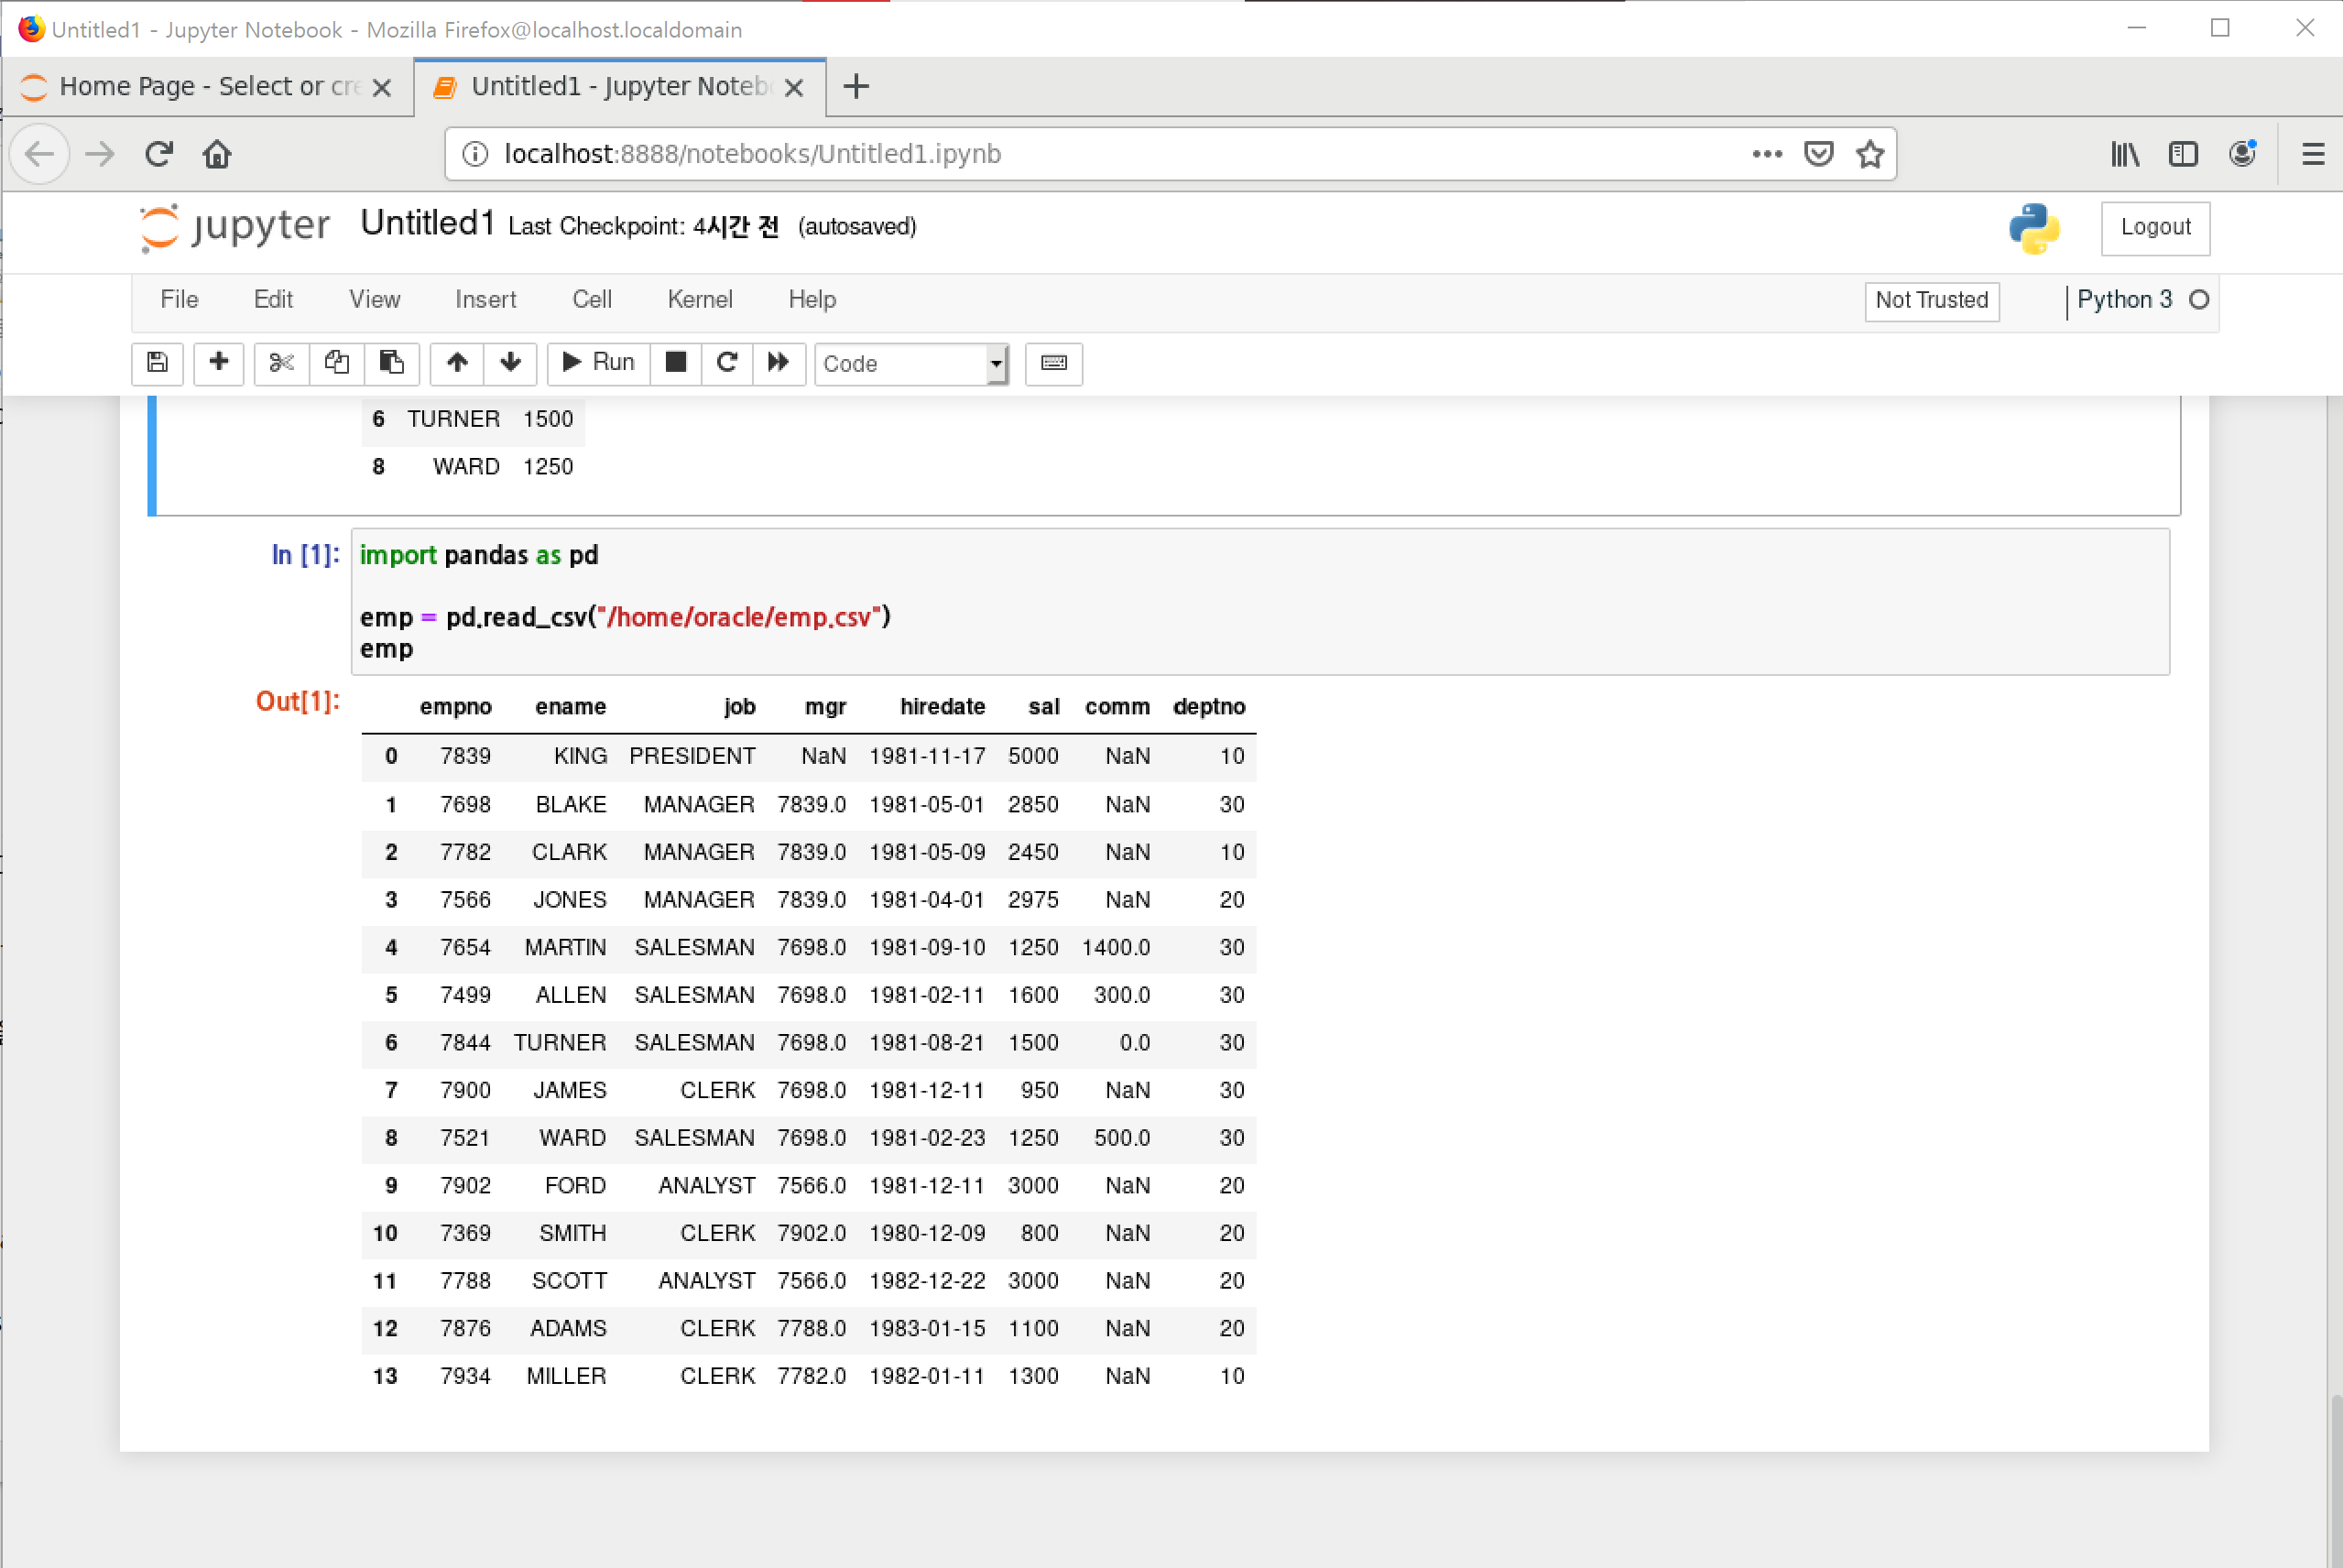Viewport: 2343px width, 1568px height.
Task: Interrupt the kernel with stop icon
Action: point(676,363)
